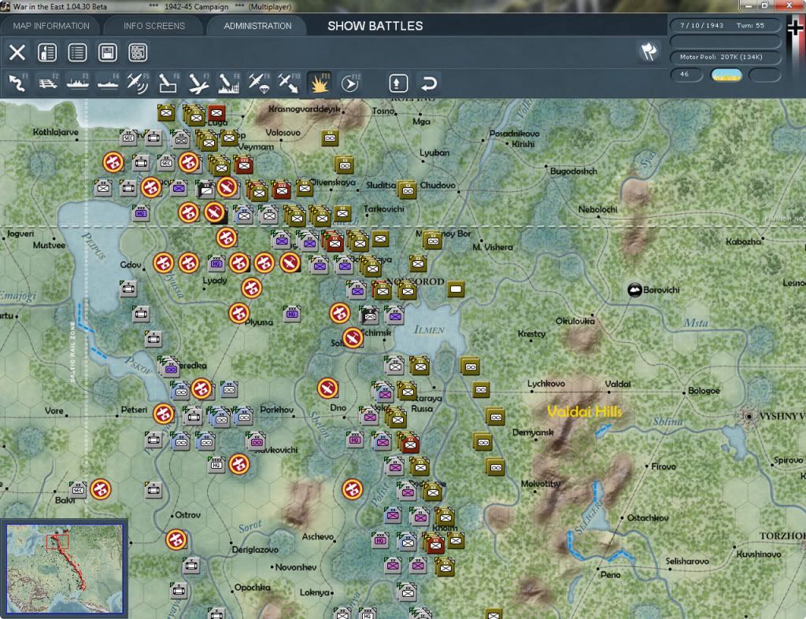Viewport: 806px width, 619px height.
Task: Open the plain list icon in the toolbar
Action: (x=78, y=53)
